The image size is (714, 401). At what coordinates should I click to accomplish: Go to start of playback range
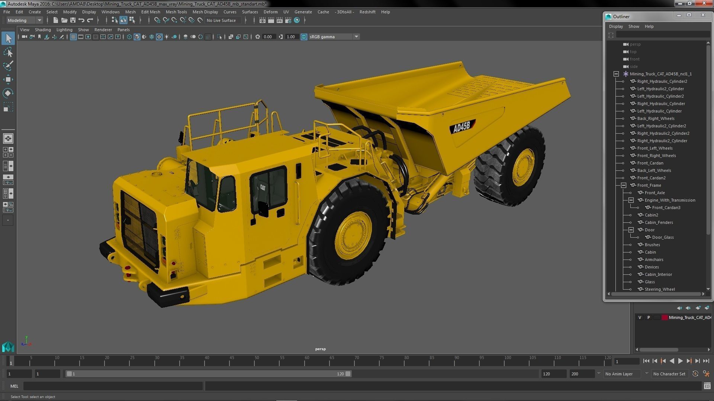(x=646, y=361)
